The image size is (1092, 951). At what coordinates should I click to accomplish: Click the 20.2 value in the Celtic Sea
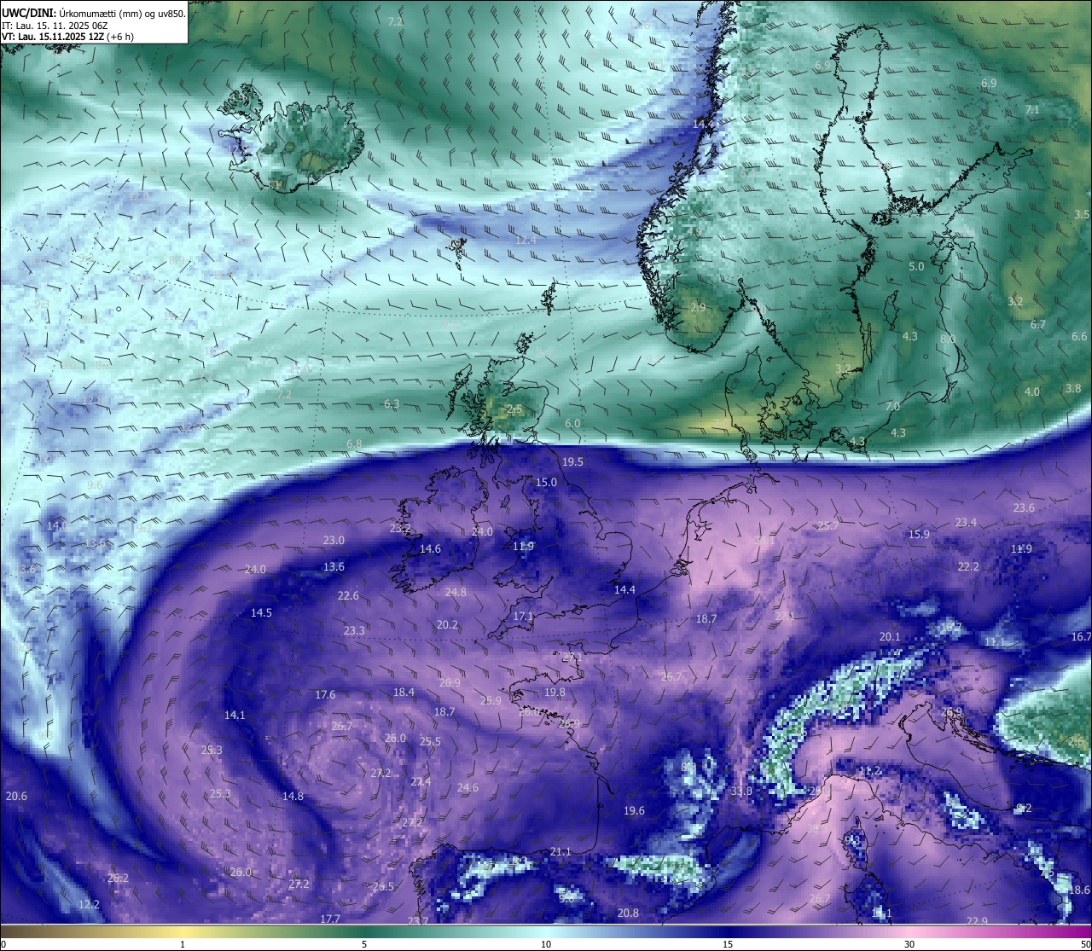pyautogui.click(x=447, y=624)
